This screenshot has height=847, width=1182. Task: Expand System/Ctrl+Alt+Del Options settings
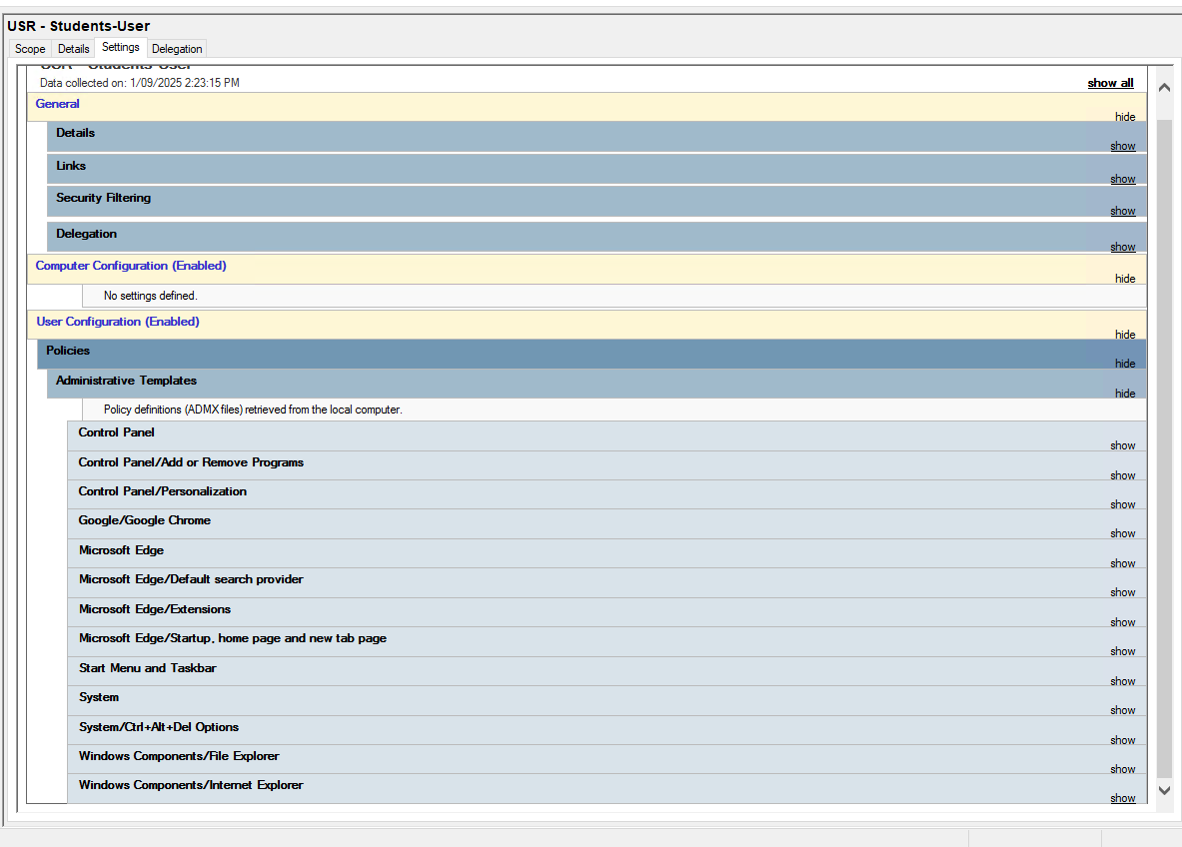click(1123, 740)
